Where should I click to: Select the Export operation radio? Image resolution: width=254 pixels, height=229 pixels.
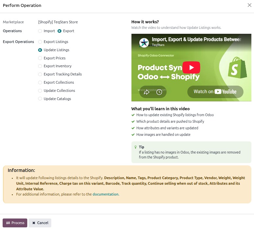point(59,31)
